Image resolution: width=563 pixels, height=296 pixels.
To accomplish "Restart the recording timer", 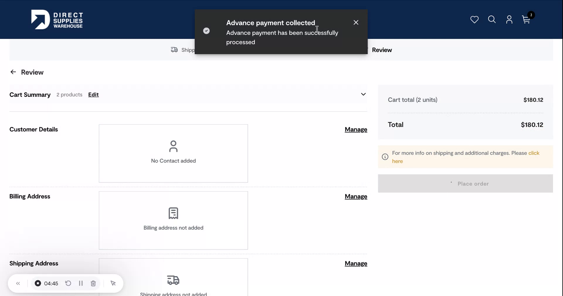I will click(x=68, y=283).
